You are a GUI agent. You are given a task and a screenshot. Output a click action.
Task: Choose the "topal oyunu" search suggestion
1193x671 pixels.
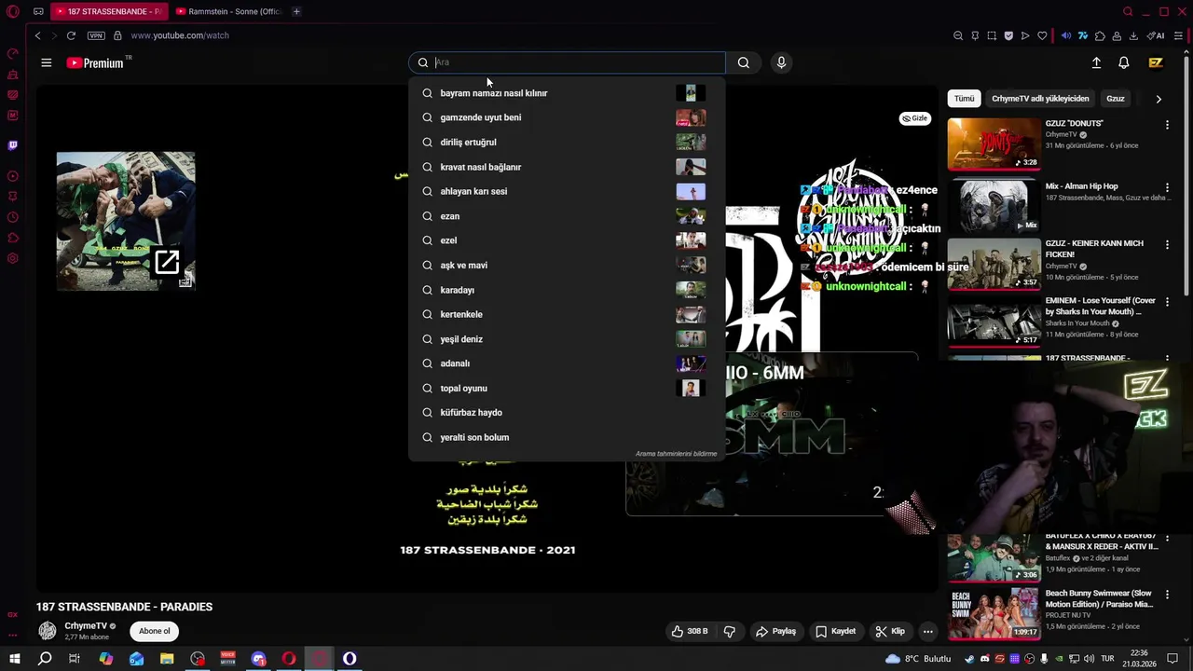pos(566,388)
